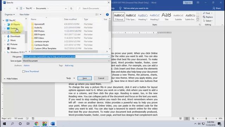225x127 pixels.
Task: Switch to Read Mode view in Word
Action: (180, 119)
